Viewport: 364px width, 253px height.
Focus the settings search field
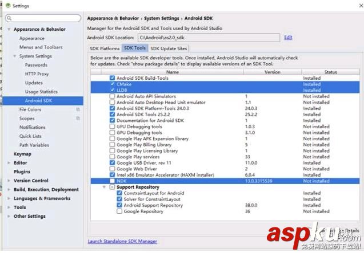43,18
